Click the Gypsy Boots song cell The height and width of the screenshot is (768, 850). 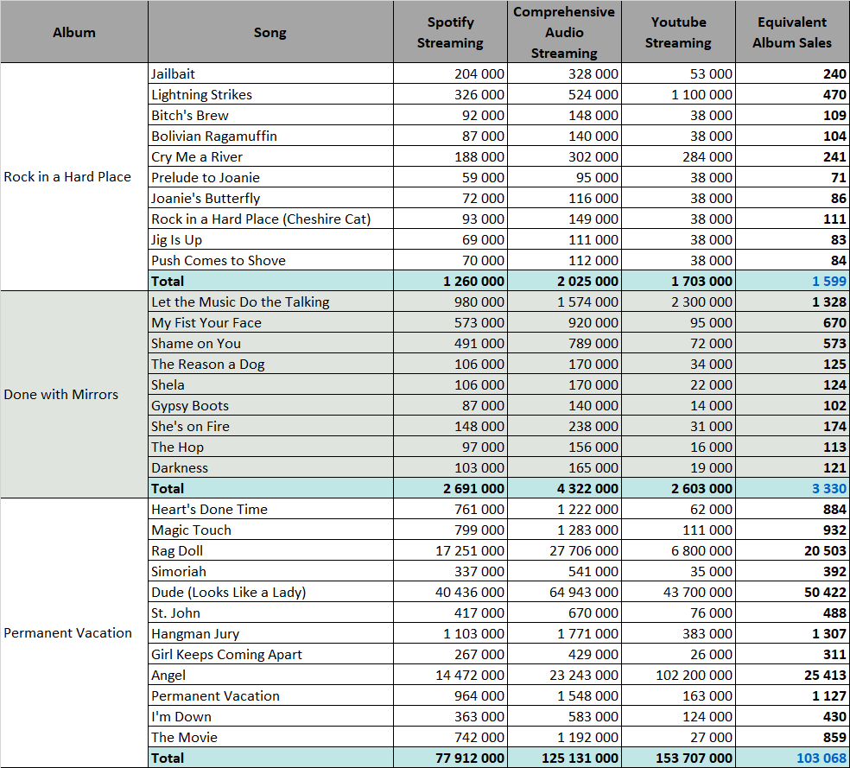(270, 405)
